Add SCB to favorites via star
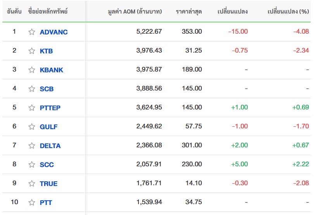Image resolution: width=320 pixels, height=215 pixels. click(32, 89)
